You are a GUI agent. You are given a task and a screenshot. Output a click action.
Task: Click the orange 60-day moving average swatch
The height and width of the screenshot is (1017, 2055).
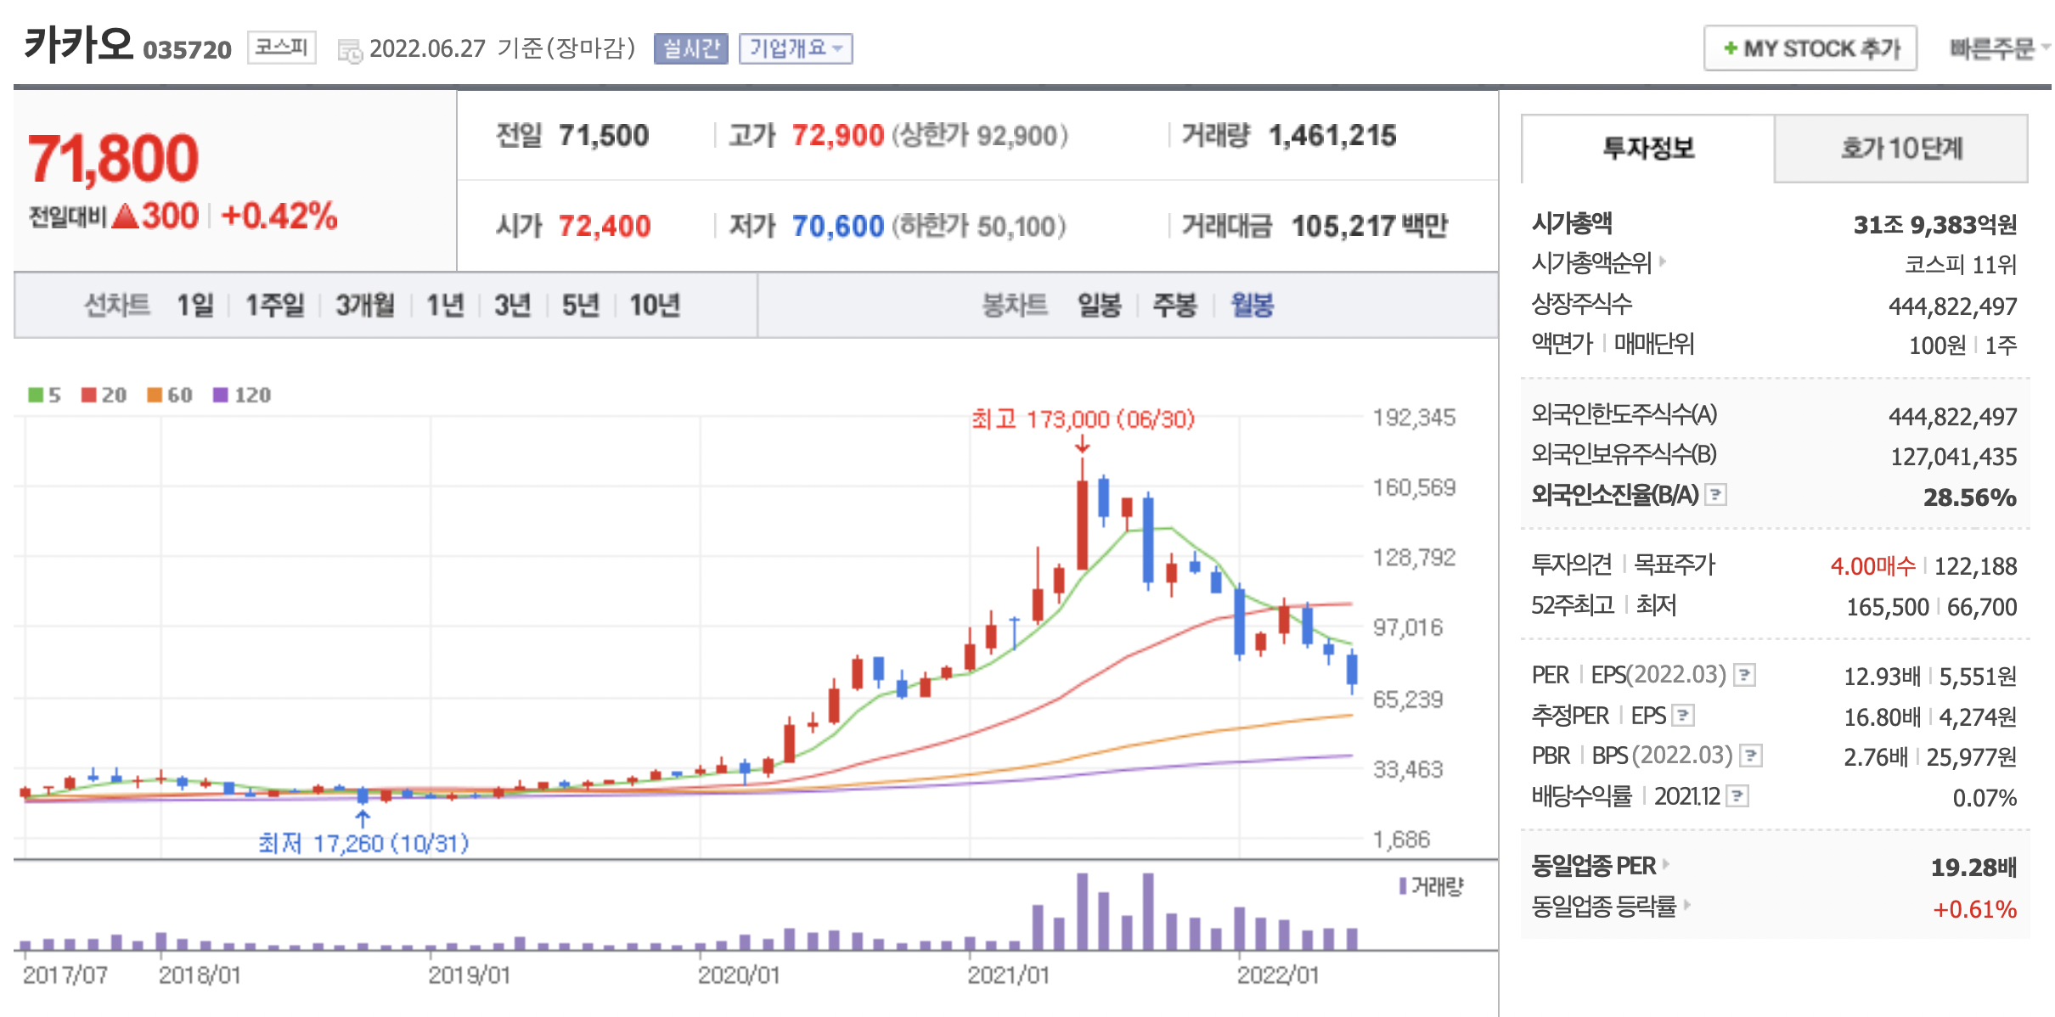click(x=155, y=395)
